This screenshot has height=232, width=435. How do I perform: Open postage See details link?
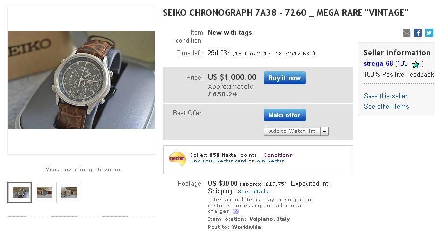pyautogui.click(x=253, y=191)
